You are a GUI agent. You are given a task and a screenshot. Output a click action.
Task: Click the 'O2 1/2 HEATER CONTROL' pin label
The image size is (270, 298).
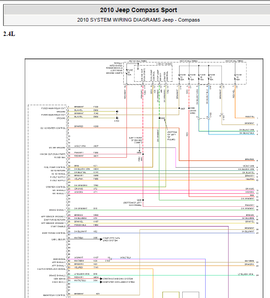[x=53, y=128]
